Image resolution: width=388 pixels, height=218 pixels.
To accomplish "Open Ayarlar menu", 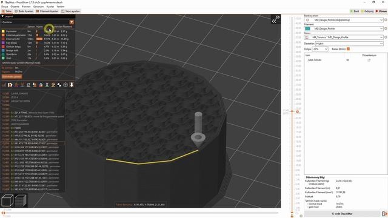I will coord(50,7).
